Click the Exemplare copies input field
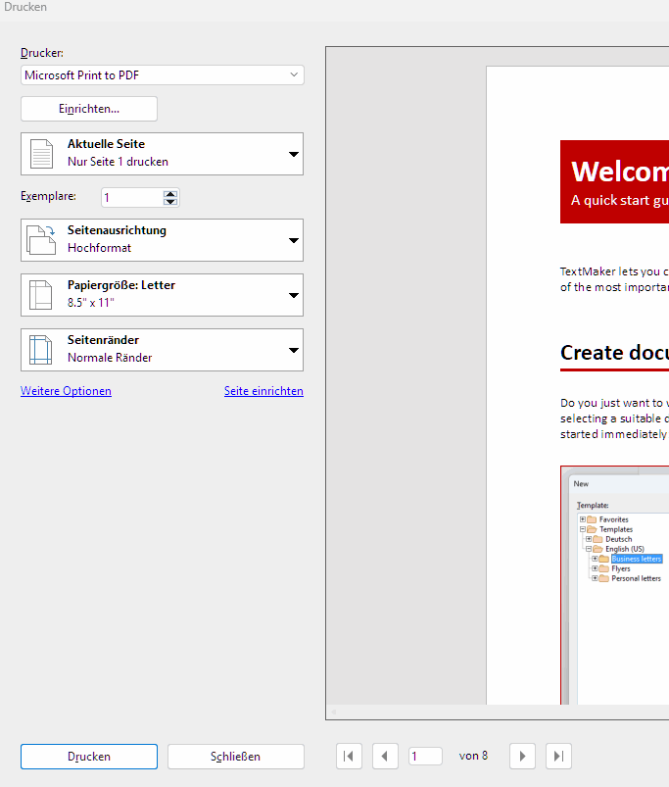 (x=132, y=197)
